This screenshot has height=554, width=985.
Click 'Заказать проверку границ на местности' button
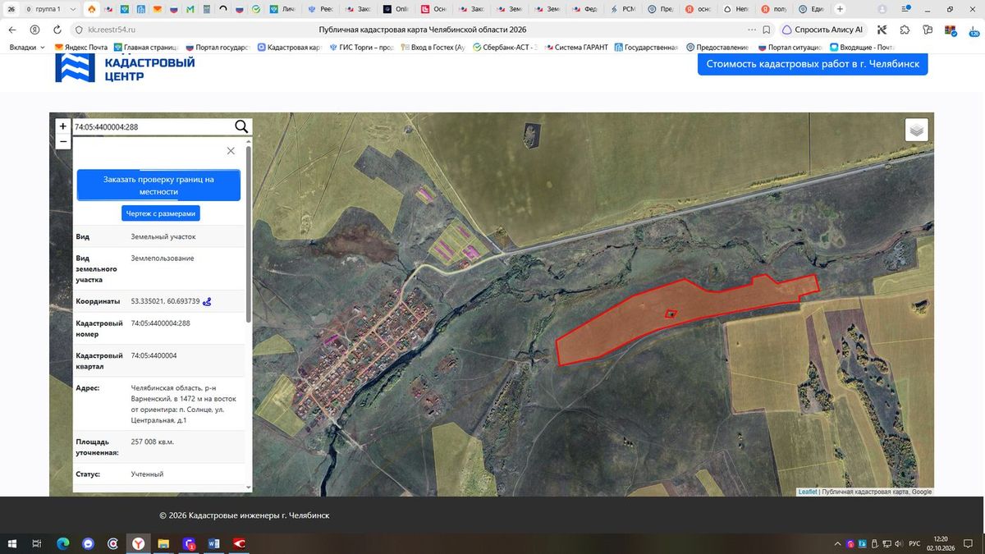(158, 185)
